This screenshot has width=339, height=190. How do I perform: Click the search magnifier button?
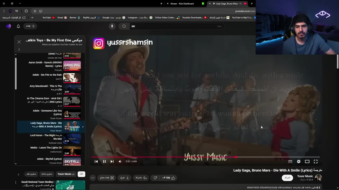pyautogui.click(x=124, y=26)
